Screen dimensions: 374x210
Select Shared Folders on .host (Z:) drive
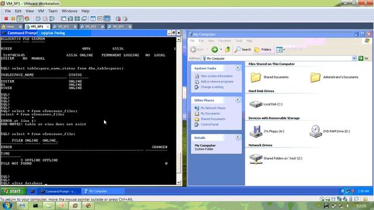click(x=256, y=159)
